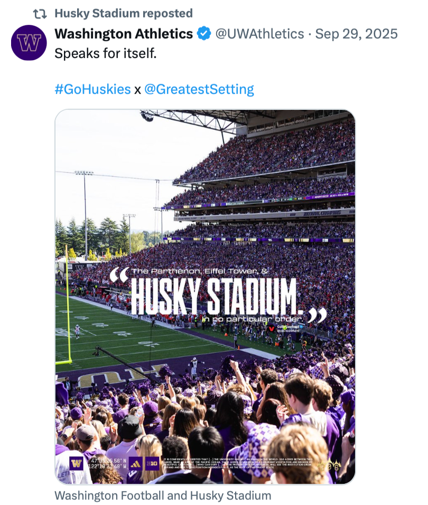Open Washington Athletics purple W avatar
This screenshot has height=505, width=428.
[29, 43]
